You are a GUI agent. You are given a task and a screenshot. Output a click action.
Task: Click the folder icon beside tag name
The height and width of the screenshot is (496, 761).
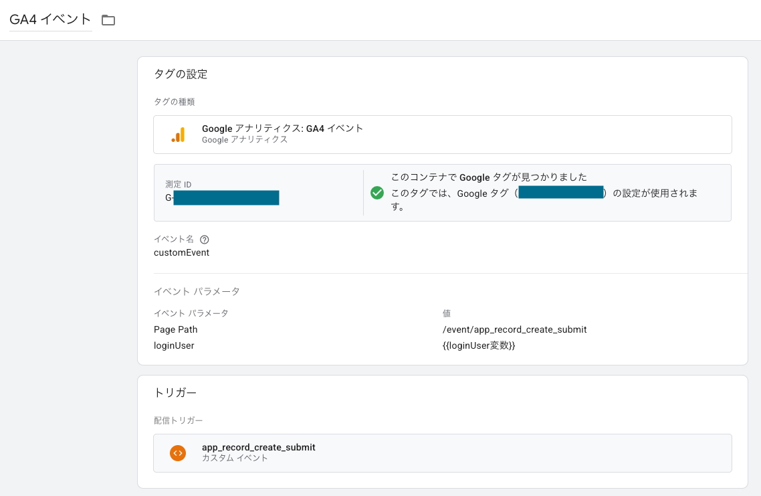(x=108, y=20)
